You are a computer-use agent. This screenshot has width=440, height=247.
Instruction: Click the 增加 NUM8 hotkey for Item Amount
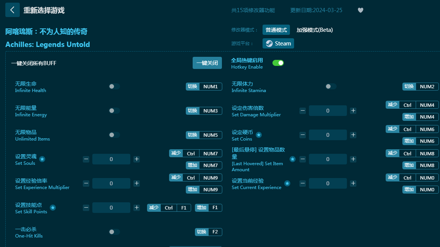point(420,165)
